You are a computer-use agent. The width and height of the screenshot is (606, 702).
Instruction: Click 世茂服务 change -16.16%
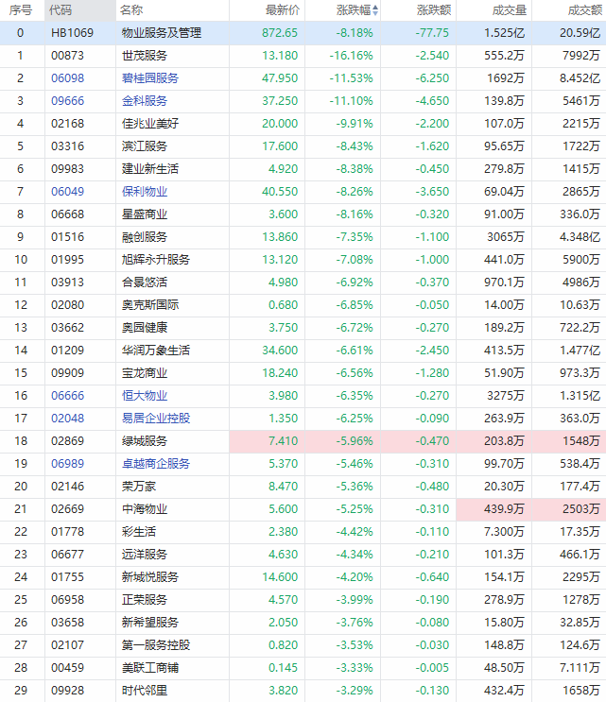pyautogui.click(x=351, y=56)
